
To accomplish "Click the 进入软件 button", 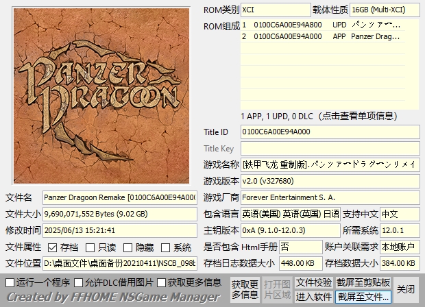I will (314, 297).
